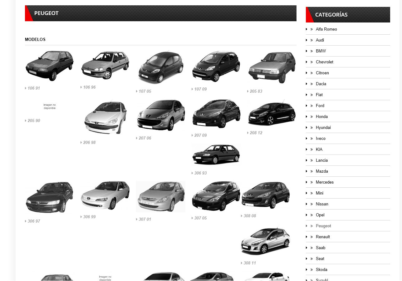Choose the Hyundai category

(x=323, y=128)
